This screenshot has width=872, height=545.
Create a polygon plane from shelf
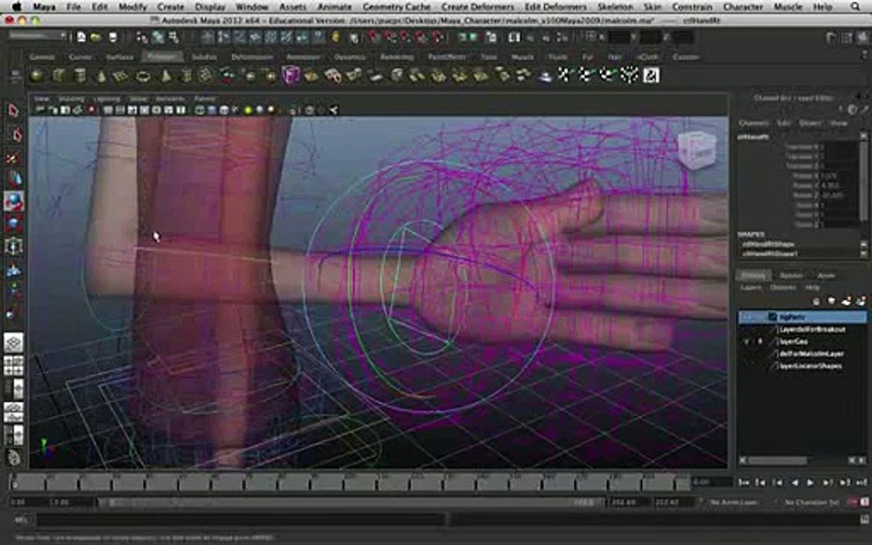pyautogui.click(x=120, y=75)
